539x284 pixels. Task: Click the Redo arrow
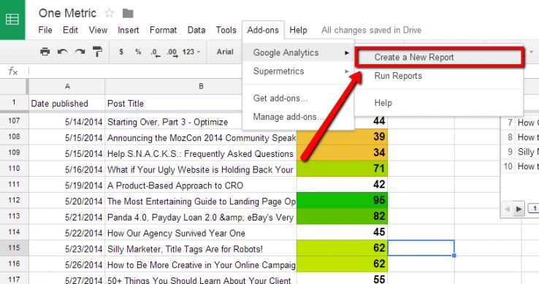point(80,52)
